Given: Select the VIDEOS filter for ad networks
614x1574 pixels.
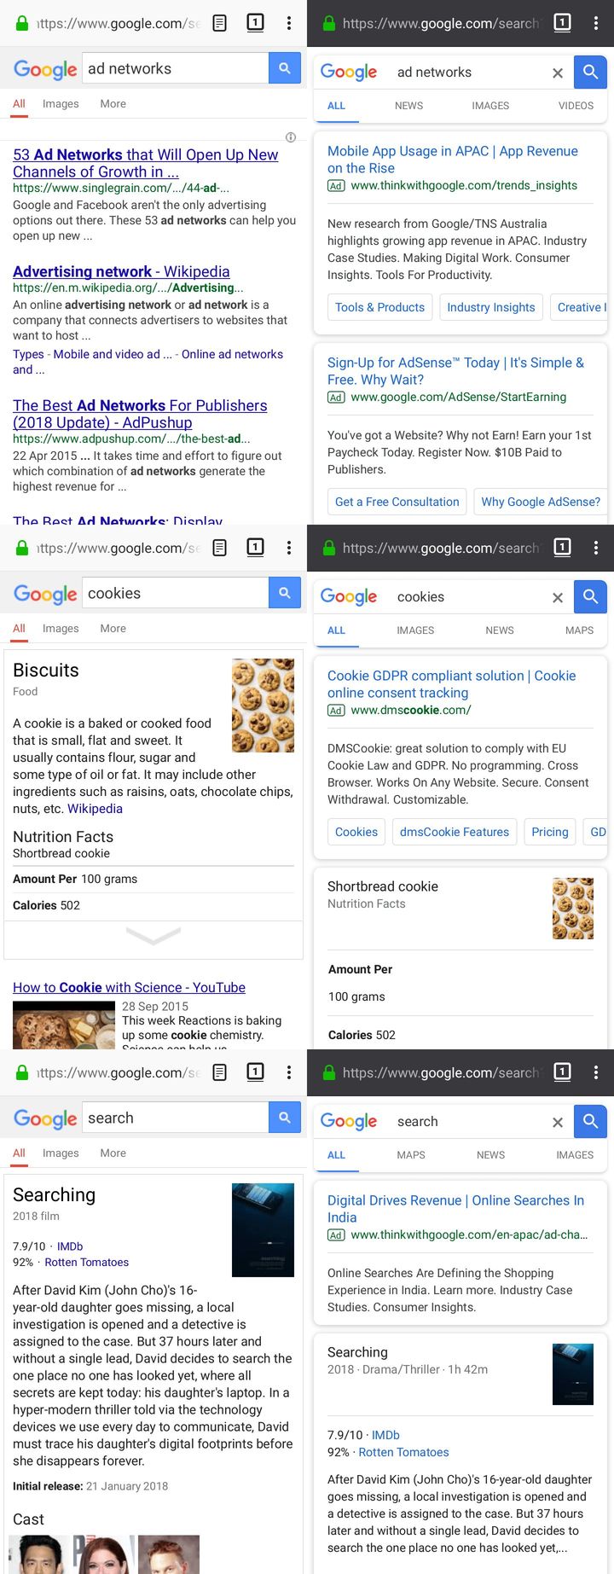Looking at the screenshot, I should (576, 106).
